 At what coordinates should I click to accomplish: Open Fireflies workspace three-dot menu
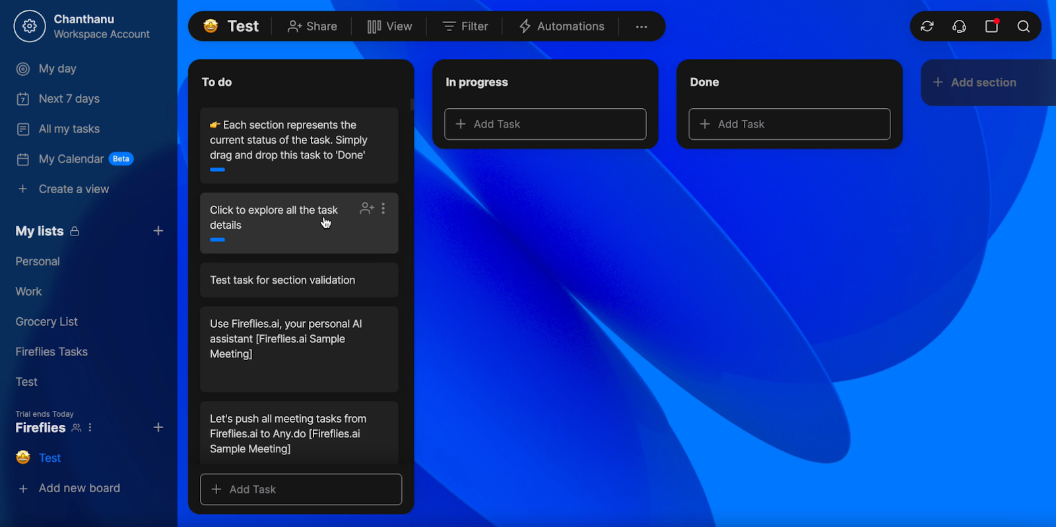(x=90, y=428)
